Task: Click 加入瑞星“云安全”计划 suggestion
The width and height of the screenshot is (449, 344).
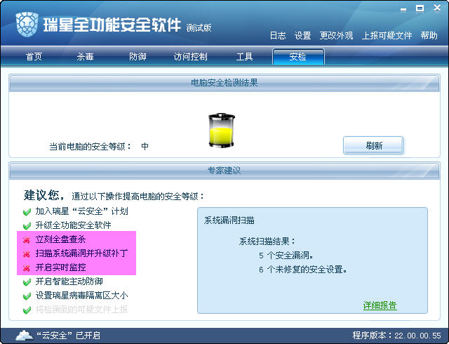Action: click(81, 211)
